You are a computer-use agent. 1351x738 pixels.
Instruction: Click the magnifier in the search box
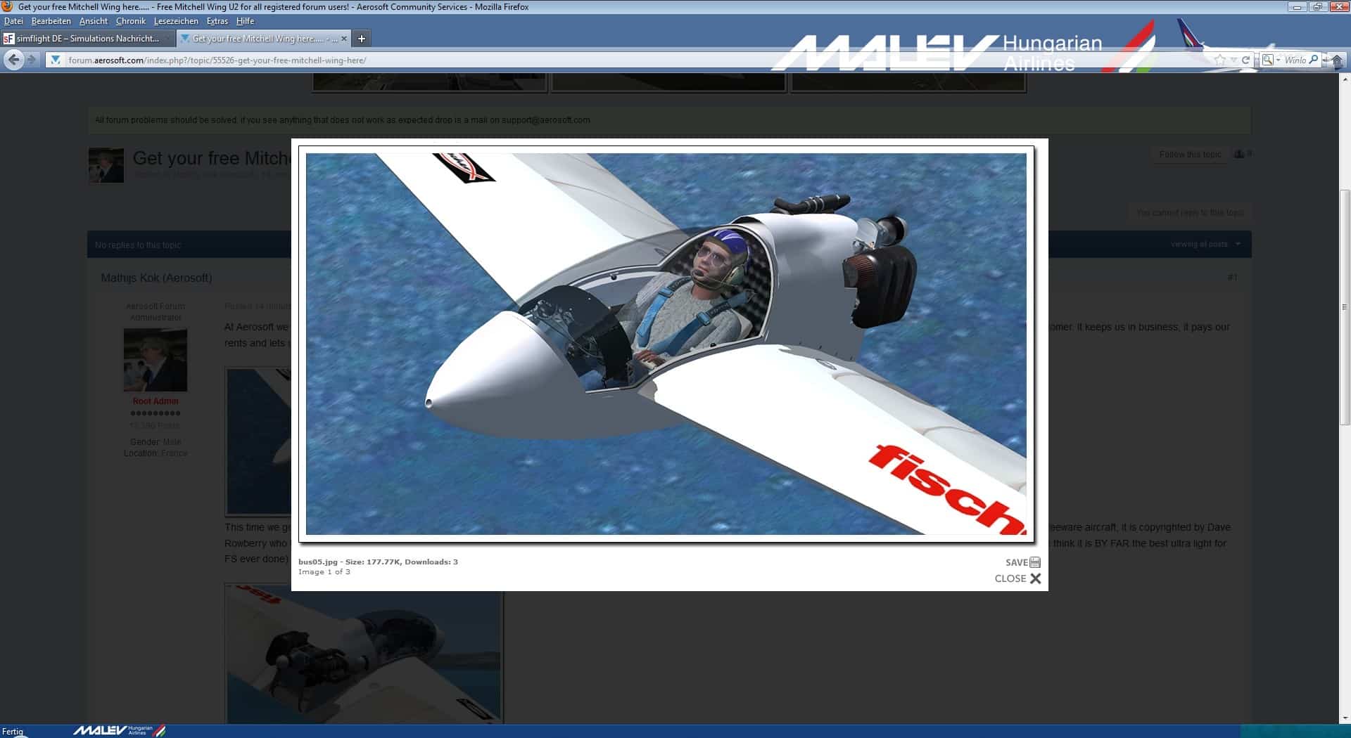[x=1313, y=60]
